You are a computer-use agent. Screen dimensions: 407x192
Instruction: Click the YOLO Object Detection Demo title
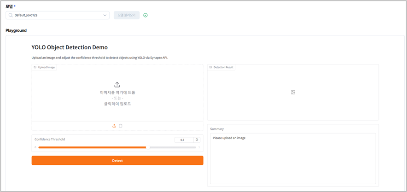[70, 47]
